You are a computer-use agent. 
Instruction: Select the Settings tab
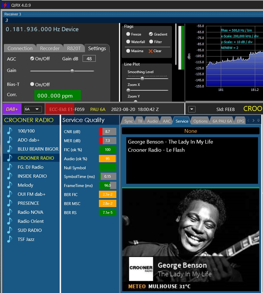tap(97, 48)
